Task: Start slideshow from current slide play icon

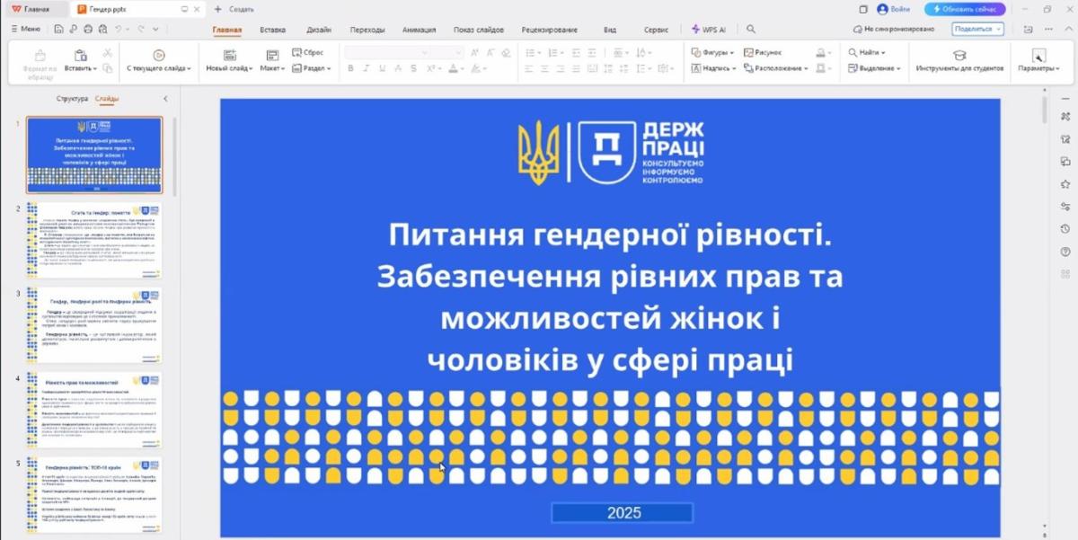Action: (x=159, y=54)
